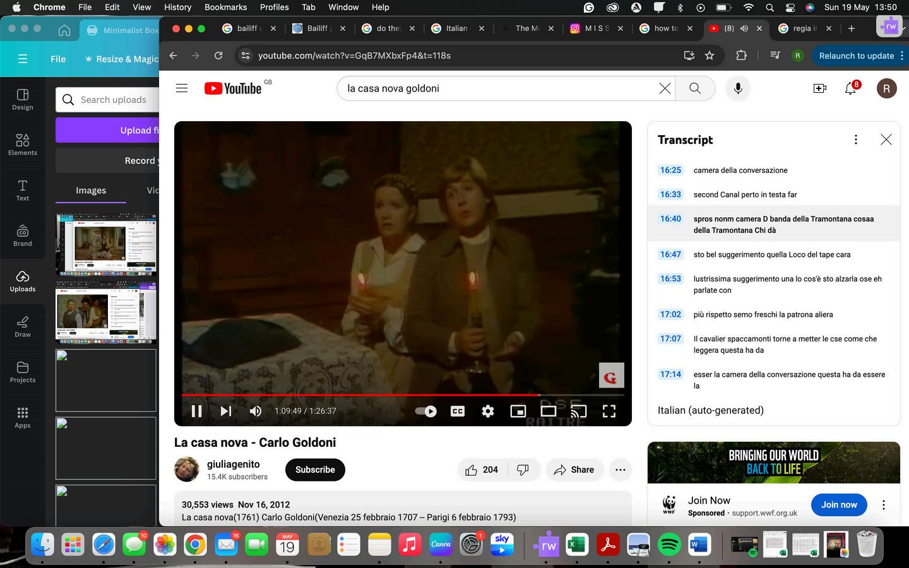
Task: Bookmark this page with the star
Action: [x=710, y=56]
